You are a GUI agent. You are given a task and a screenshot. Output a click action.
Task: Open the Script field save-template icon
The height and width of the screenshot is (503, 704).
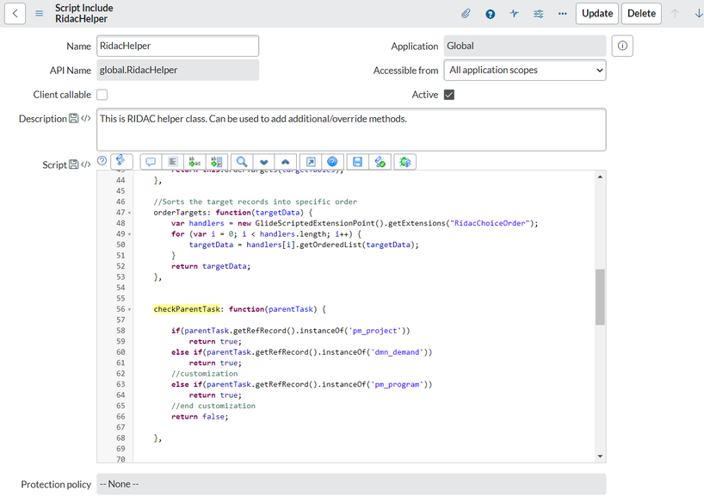(73, 165)
